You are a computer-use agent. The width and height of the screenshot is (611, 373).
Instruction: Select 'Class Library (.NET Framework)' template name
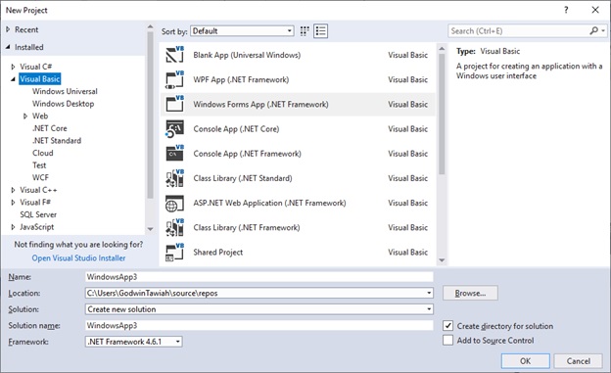[x=247, y=228]
